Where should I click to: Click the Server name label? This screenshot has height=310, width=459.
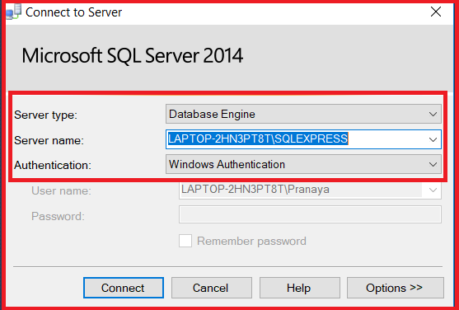pyautogui.click(x=49, y=140)
